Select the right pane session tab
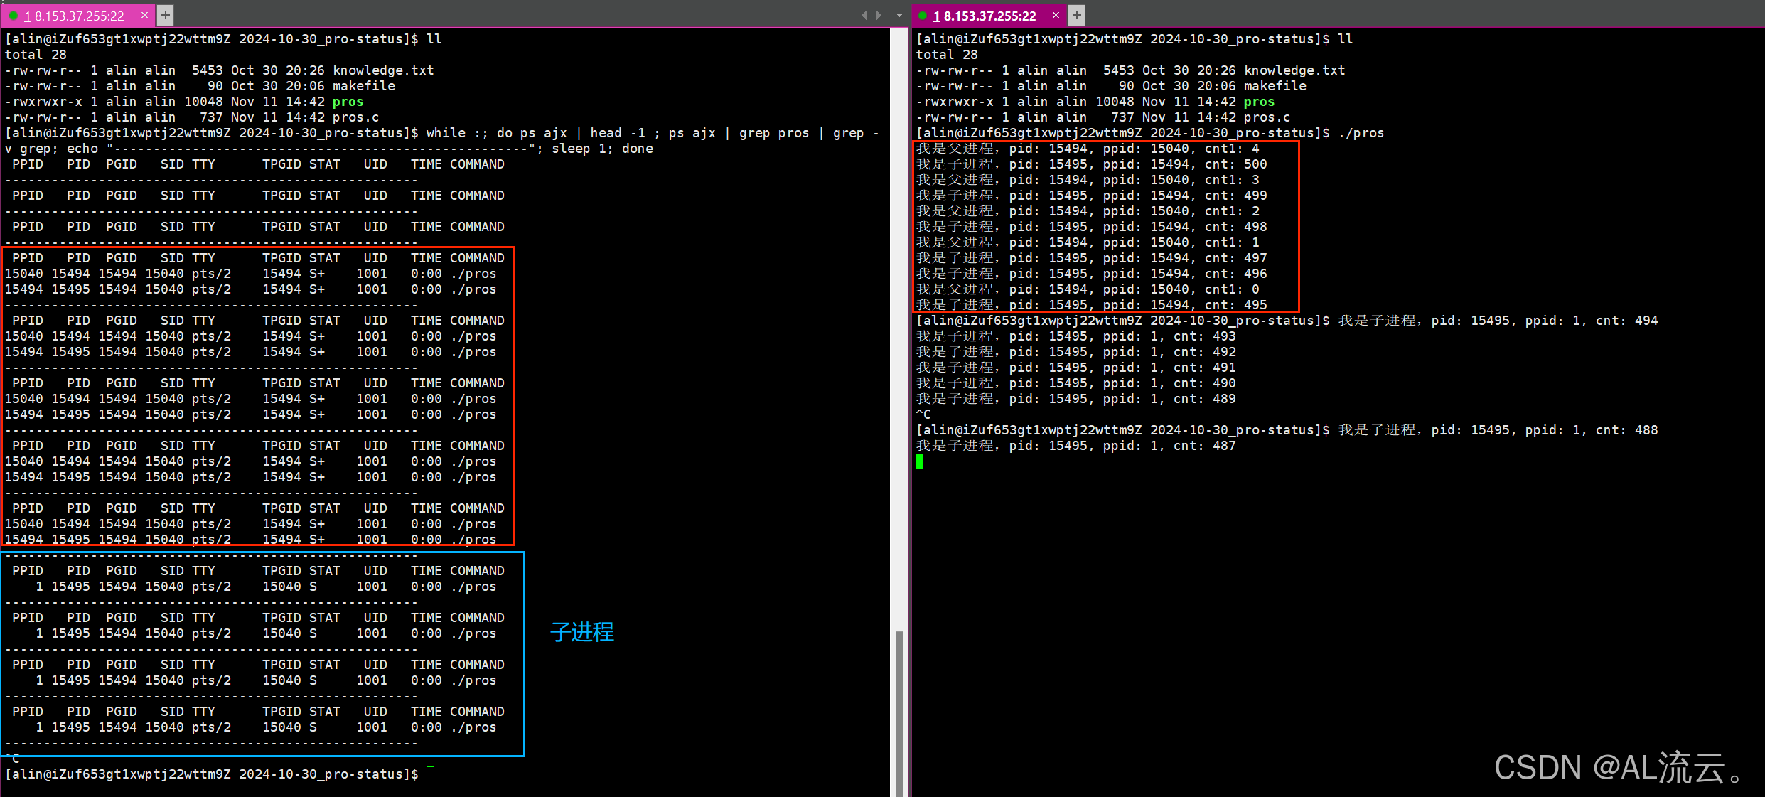1765x797 pixels. (x=988, y=16)
